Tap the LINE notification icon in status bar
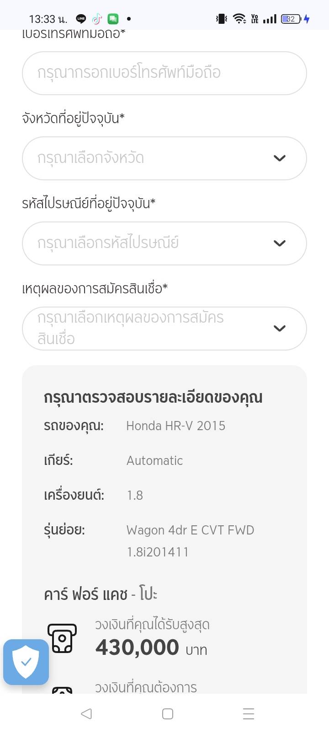This screenshot has width=329, height=734. 81,19
